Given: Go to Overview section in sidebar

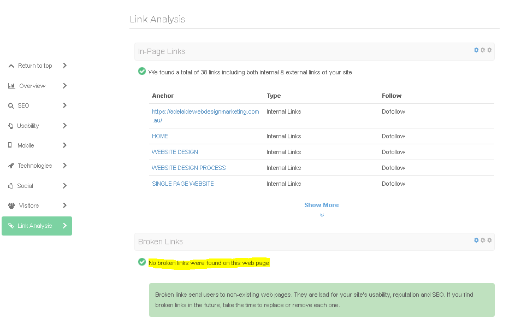Looking at the screenshot, I should (37, 86).
